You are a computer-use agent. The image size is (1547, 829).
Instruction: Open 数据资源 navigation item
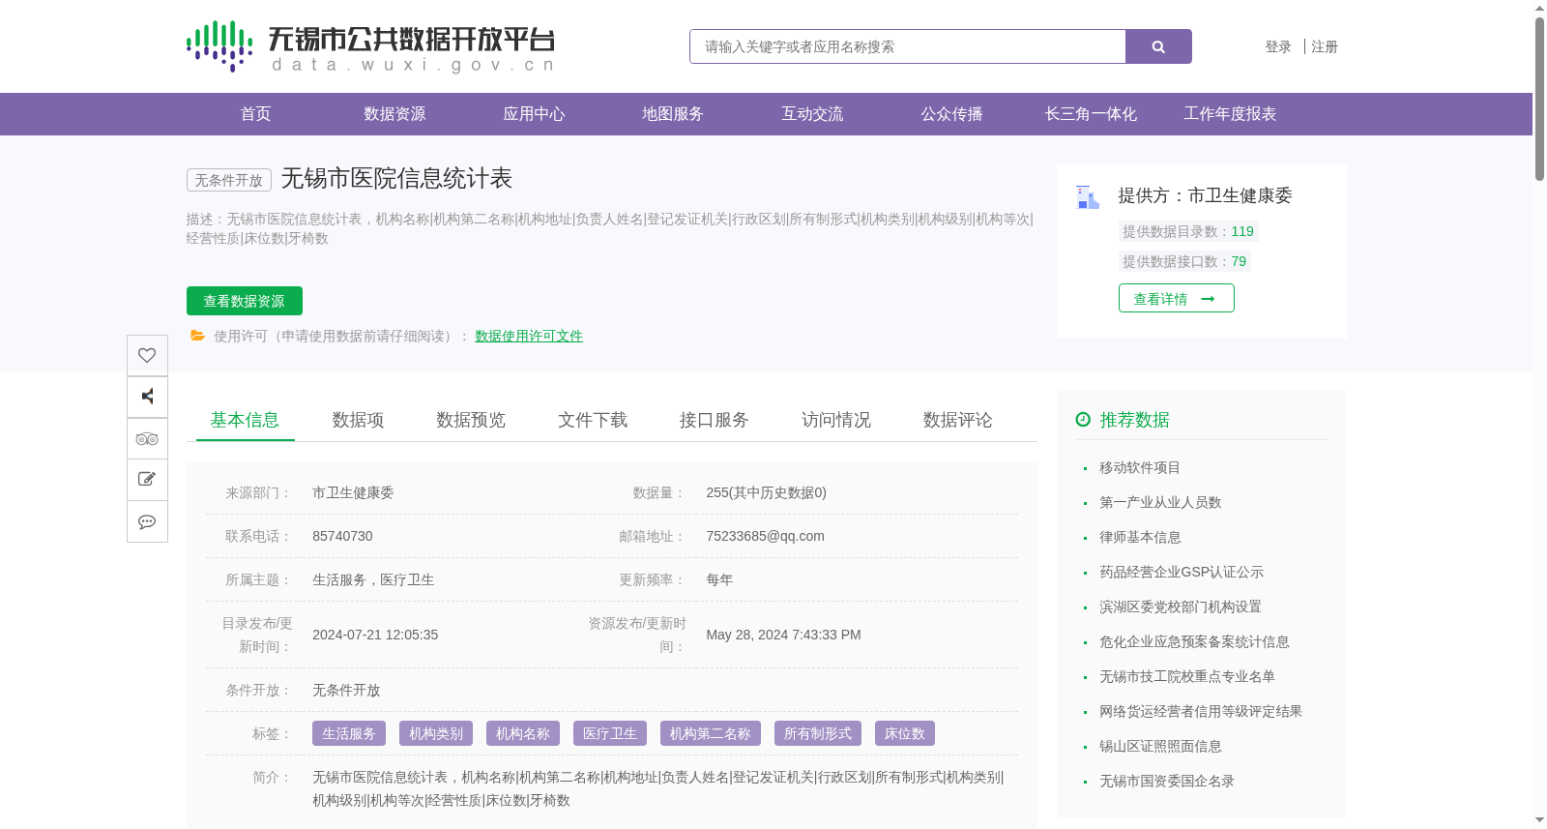[394, 114]
